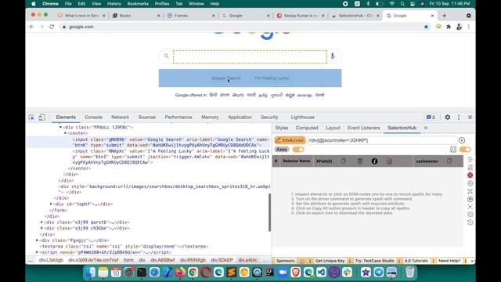Click the Google Search button
This screenshot has height=282, width=501.
point(226,78)
